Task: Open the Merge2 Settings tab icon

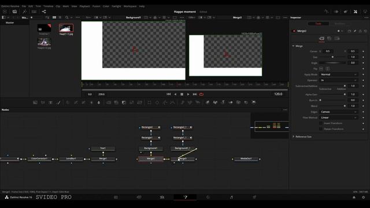Action: coord(337,39)
